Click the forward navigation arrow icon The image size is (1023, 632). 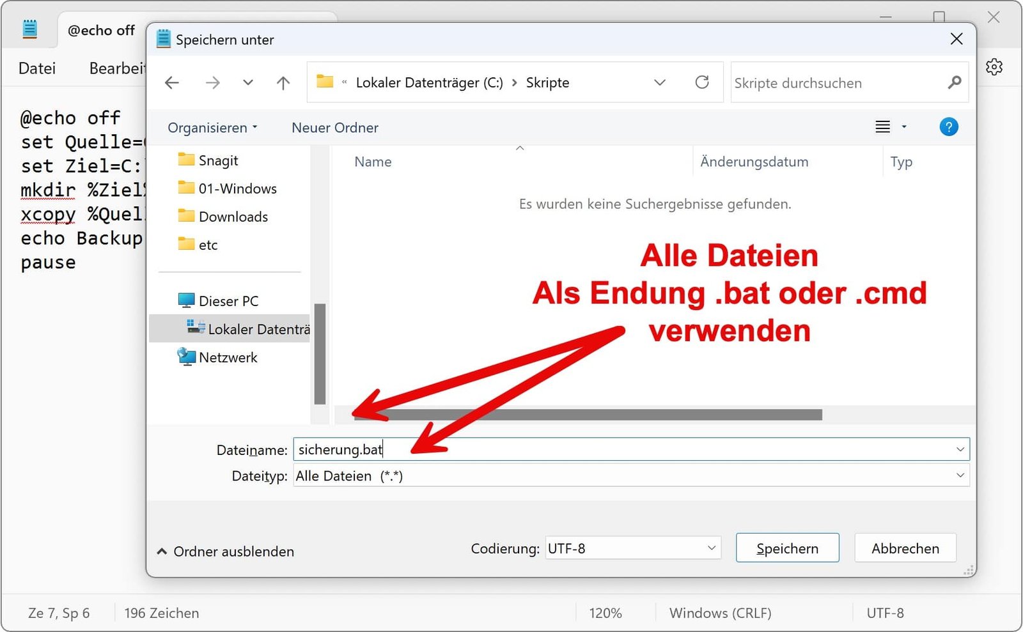click(x=213, y=82)
